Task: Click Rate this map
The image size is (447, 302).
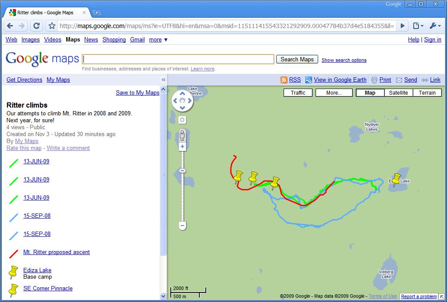Action: tap(24, 148)
